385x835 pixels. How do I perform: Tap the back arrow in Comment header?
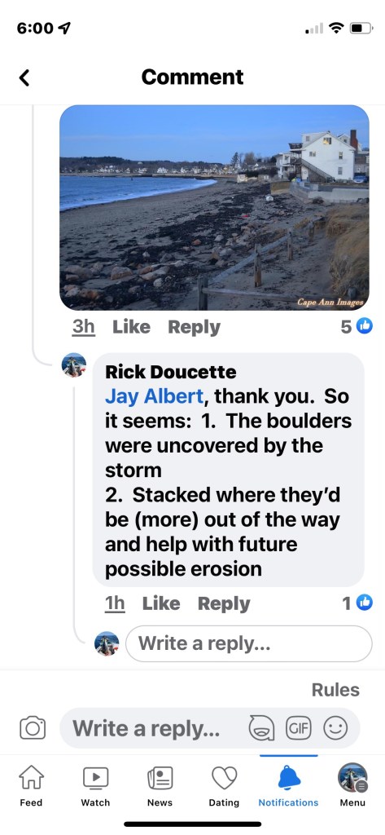[24, 77]
